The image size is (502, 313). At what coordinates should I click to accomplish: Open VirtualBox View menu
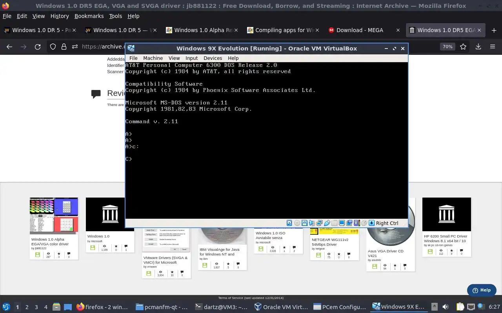(174, 58)
